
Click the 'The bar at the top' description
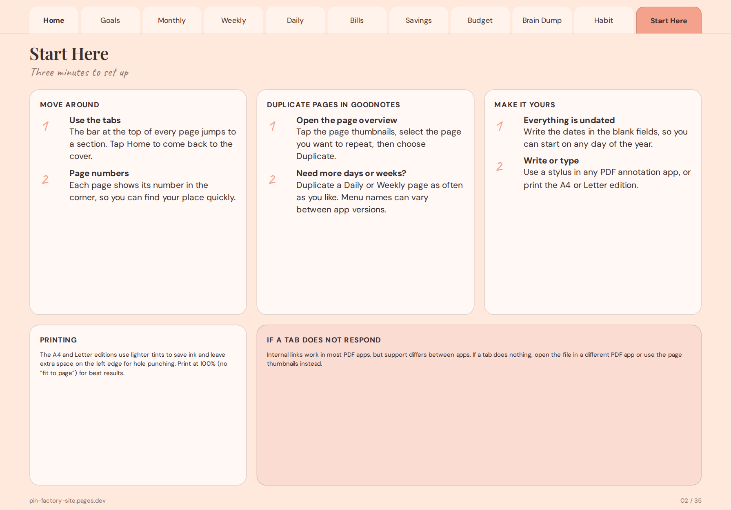(152, 144)
